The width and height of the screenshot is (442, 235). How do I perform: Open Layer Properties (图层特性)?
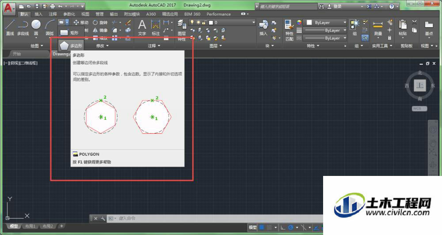pos(182,30)
